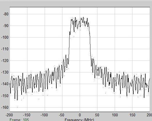The image size is (152, 121).
Task: Click the Frame: 105 status text
Action: pyautogui.click(x=19, y=120)
